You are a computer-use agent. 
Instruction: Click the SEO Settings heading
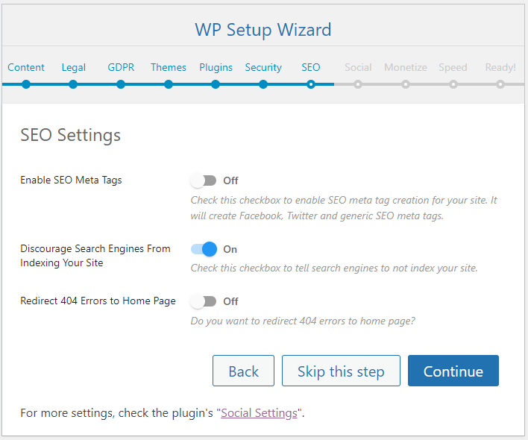click(x=70, y=135)
